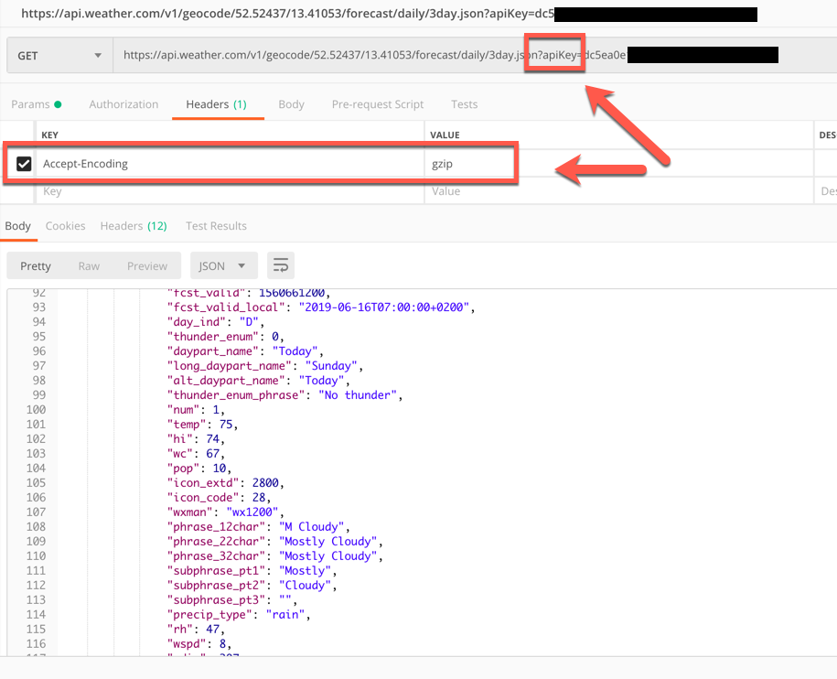Click the Accept-Encoding key cell
This screenshot has width=837, height=679.
tap(231, 164)
